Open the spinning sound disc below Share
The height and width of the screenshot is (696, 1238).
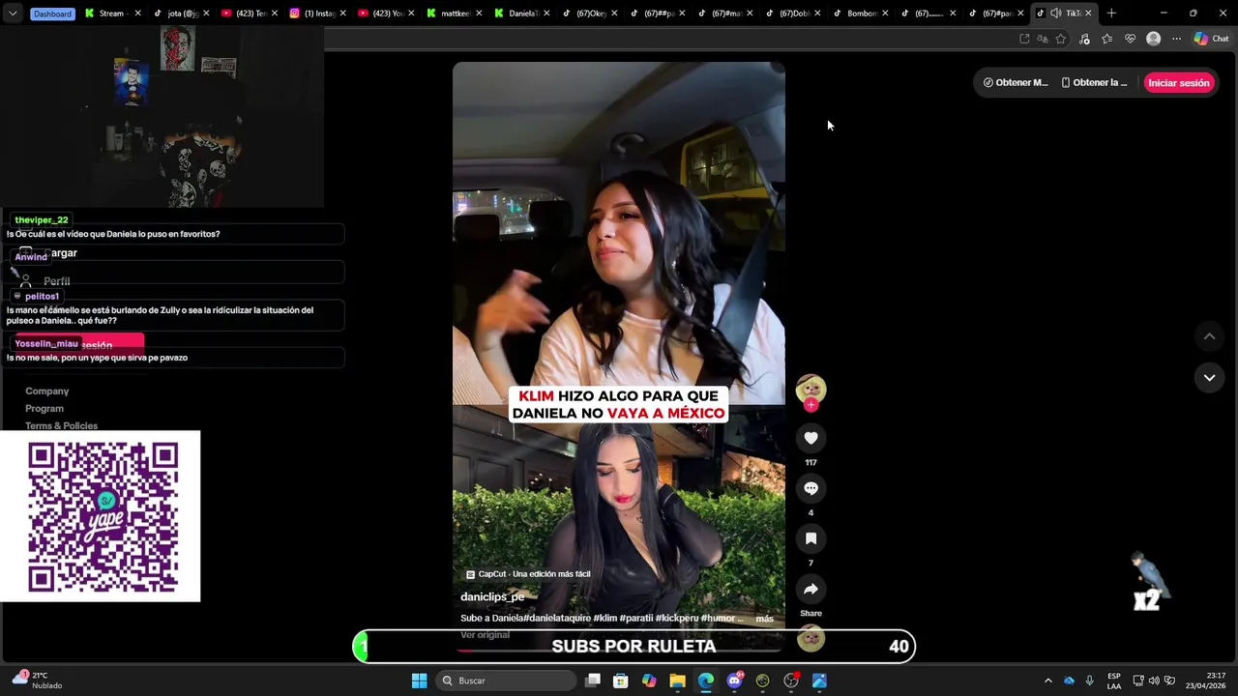(811, 638)
